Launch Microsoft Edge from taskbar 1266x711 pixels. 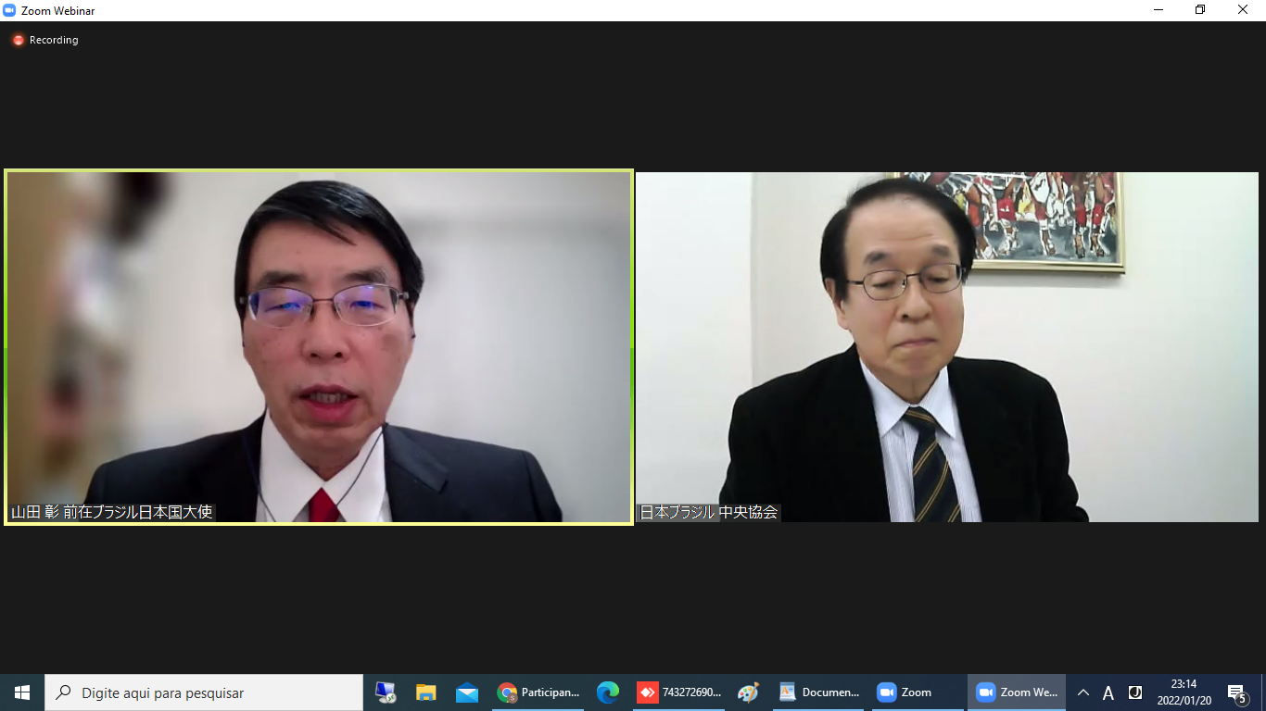point(608,692)
